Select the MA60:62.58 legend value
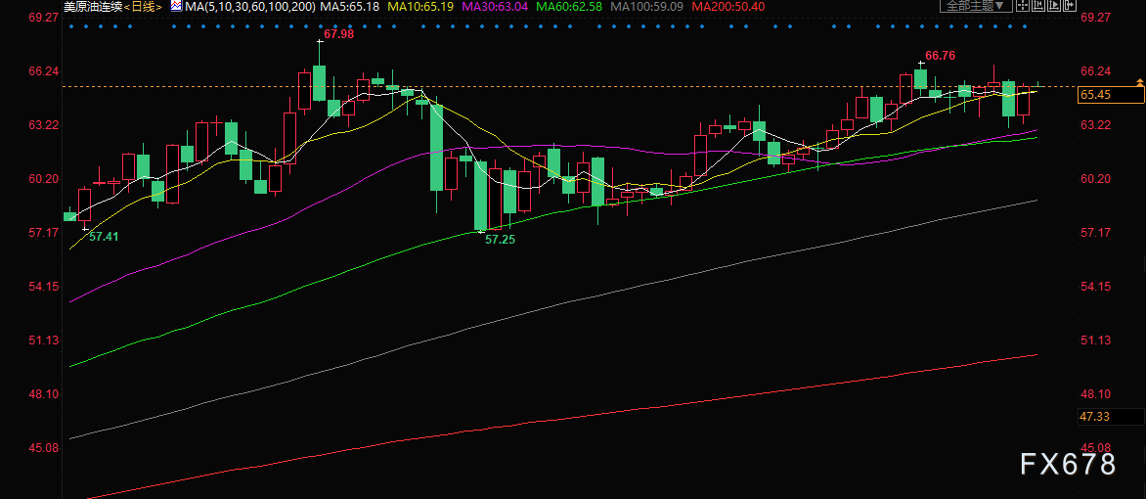 point(569,7)
